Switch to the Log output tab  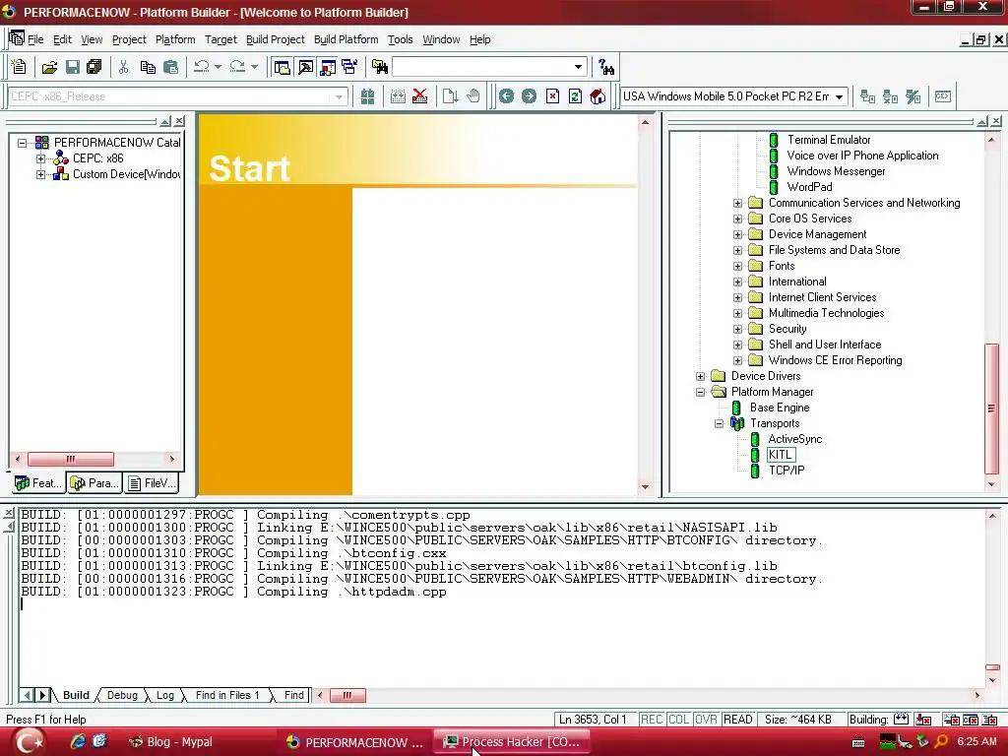coord(165,695)
